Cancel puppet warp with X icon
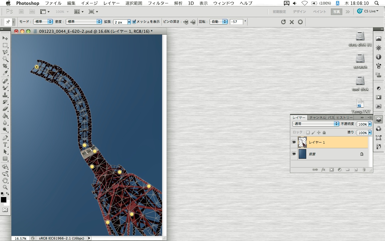Screen dimensions: 385x241 tap(291, 22)
